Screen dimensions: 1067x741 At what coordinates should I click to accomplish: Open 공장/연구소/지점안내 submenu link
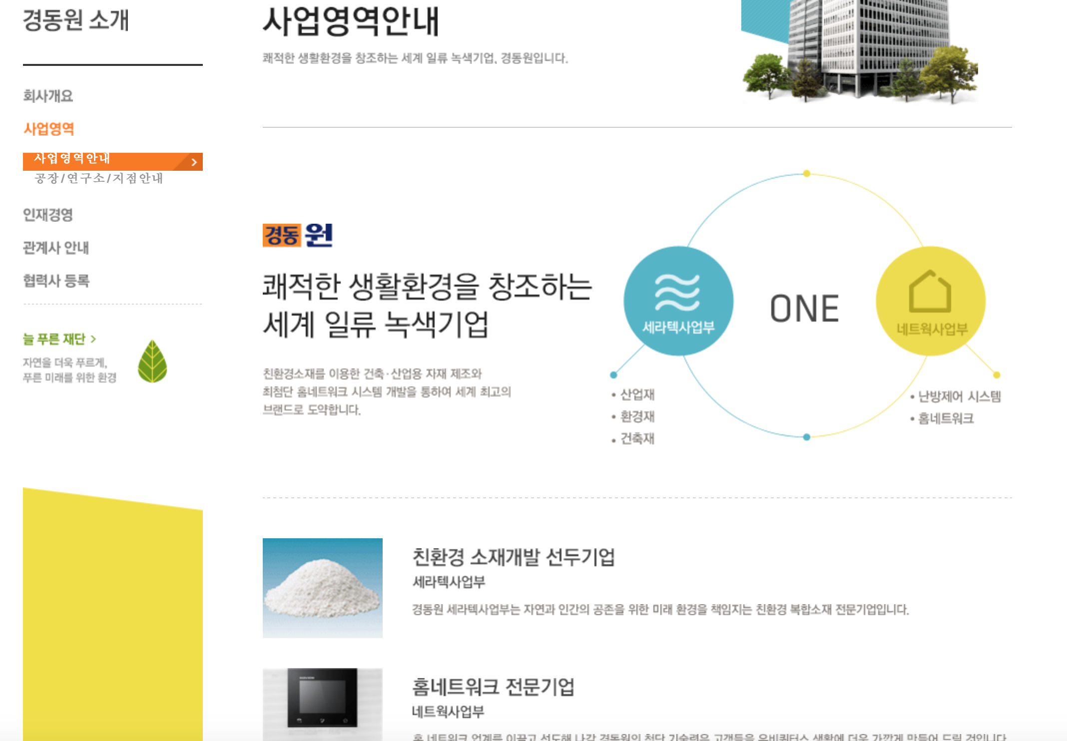pyautogui.click(x=99, y=178)
